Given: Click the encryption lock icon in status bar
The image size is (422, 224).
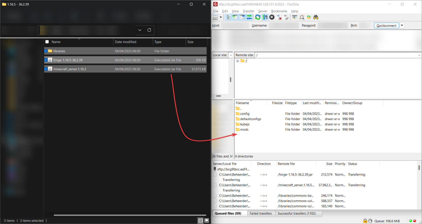Looking at the screenshot, I should click(365, 221).
